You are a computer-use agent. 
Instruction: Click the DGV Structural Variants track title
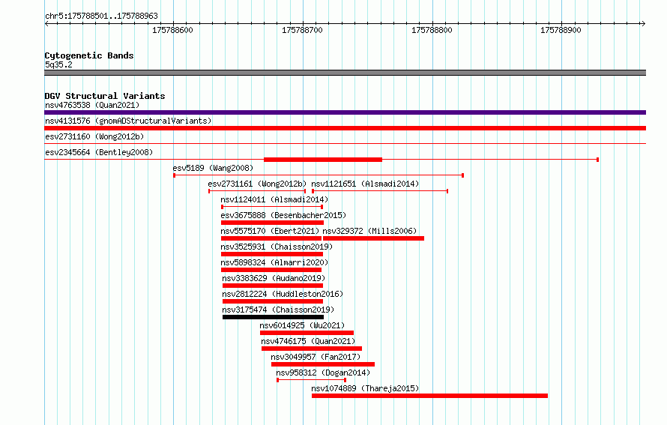(x=105, y=96)
